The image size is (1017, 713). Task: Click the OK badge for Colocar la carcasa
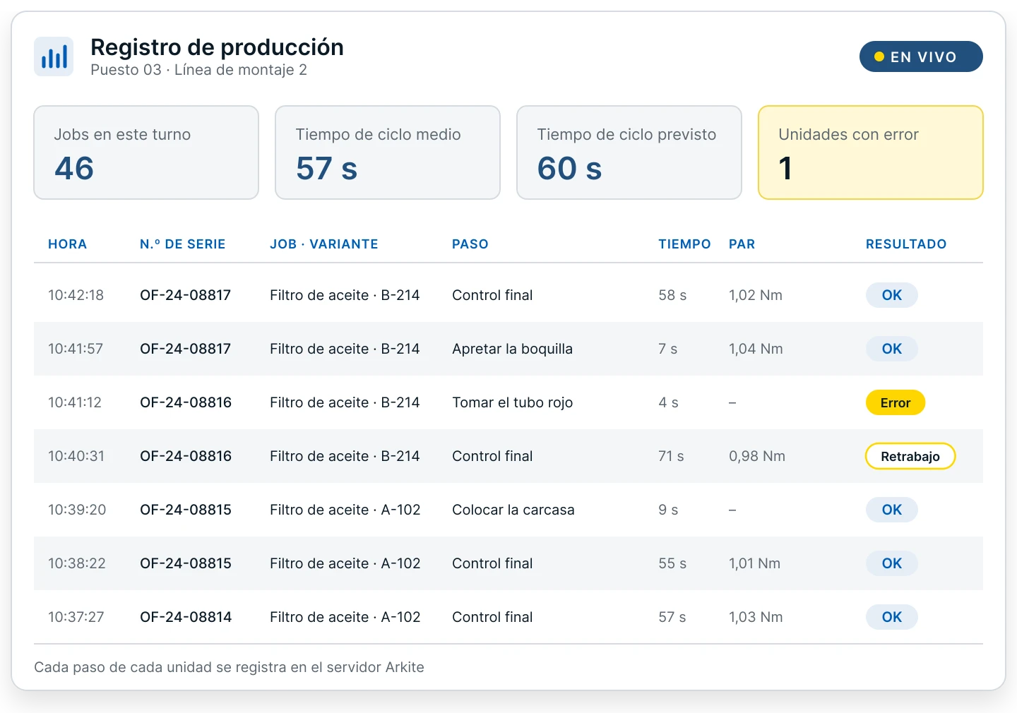(892, 510)
